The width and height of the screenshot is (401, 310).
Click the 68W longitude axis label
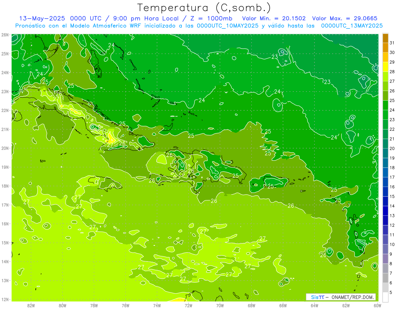(252, 305)
